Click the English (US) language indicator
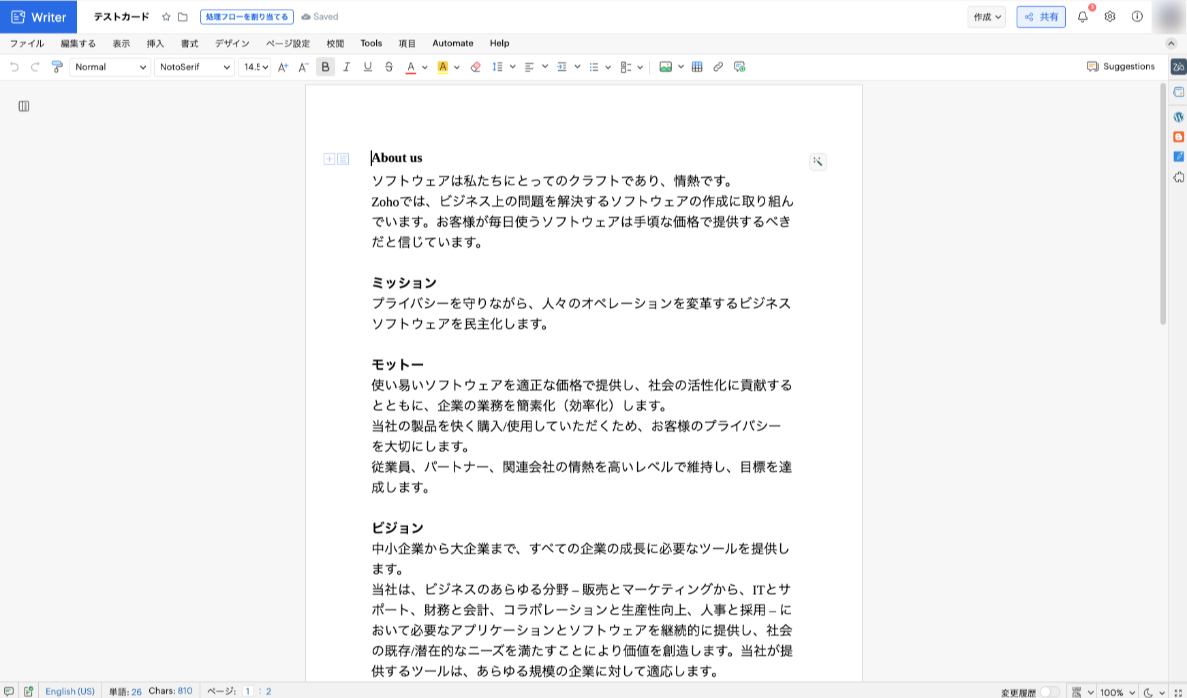The width and height of the screenshot is (1187, 698). [70, 691]
